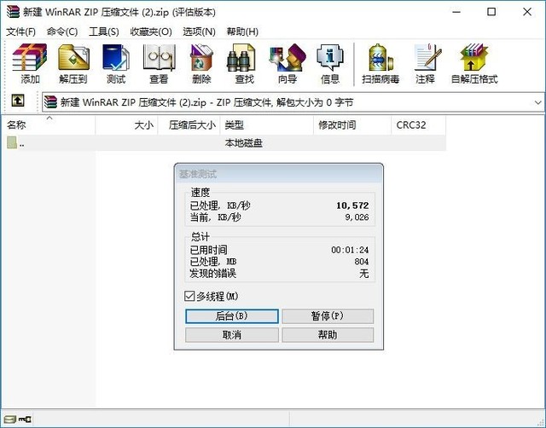Click the disk drive icon in status bar
Image resolution: width=546 pixels, height=428 pixels.
(9, 419)
